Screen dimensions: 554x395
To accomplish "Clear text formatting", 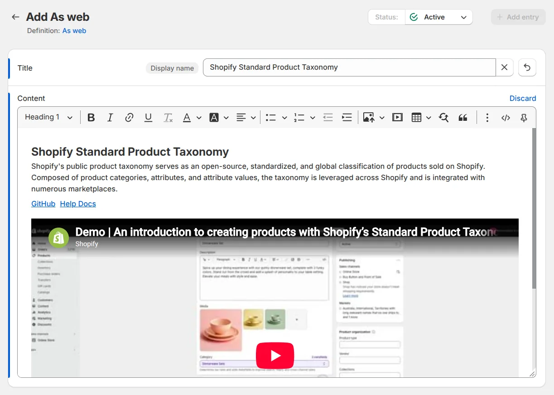I will [x=168, y=118].
